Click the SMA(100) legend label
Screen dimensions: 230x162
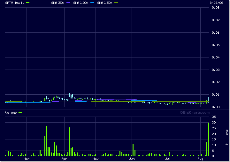pyautogui.click(x=80, y=3)
